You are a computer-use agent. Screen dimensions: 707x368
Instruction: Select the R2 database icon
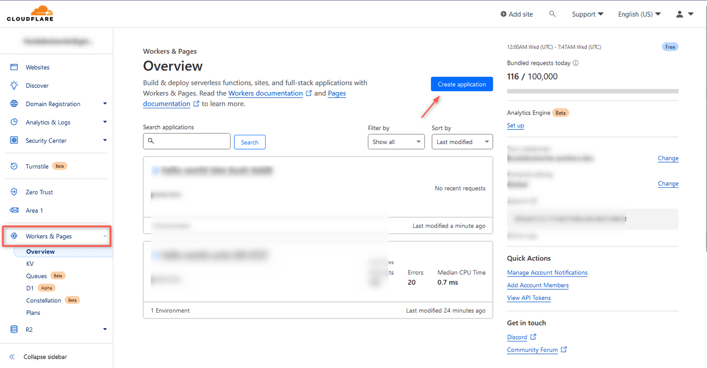click(14, 329)
